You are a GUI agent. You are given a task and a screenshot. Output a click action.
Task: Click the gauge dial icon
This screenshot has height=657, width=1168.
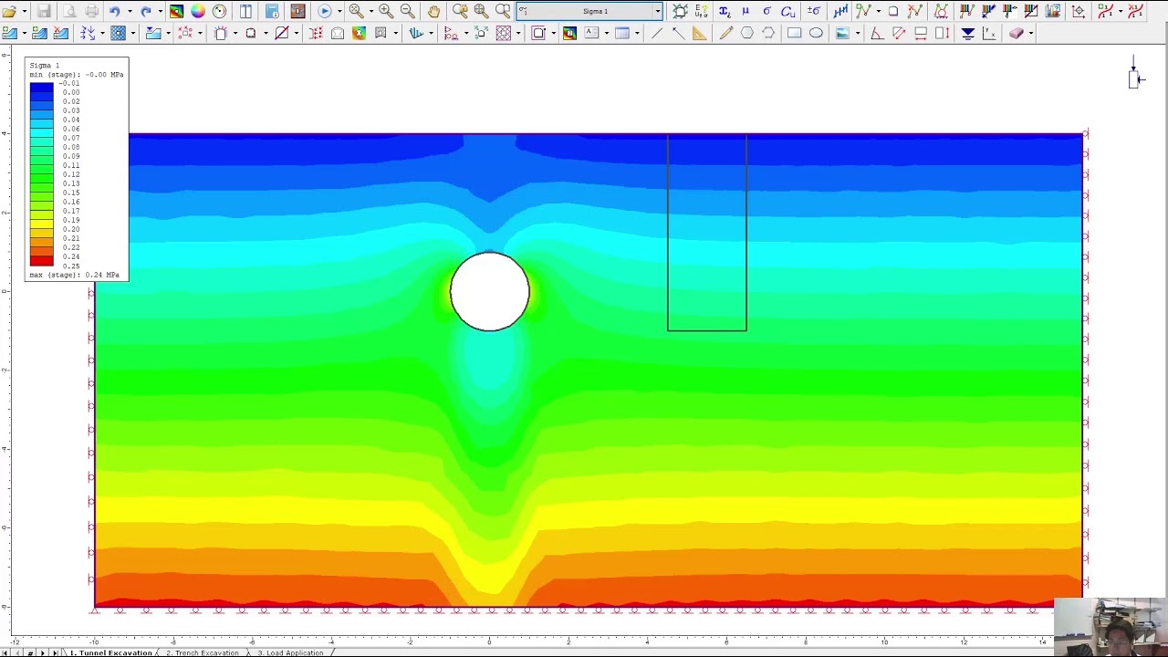(220, 11)
